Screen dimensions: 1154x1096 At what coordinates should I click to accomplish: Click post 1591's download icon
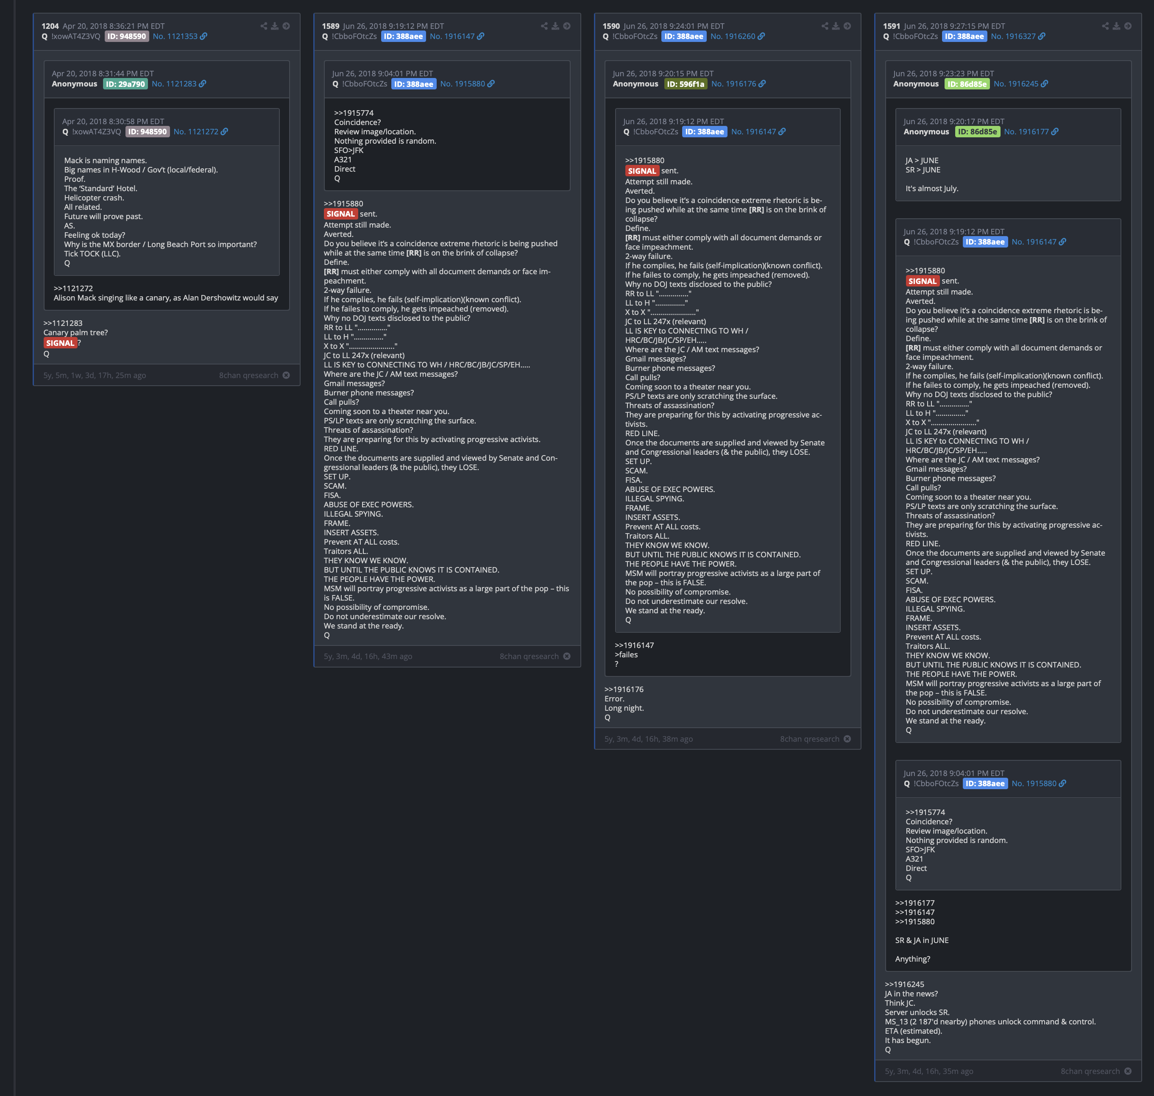(1116, 26)
